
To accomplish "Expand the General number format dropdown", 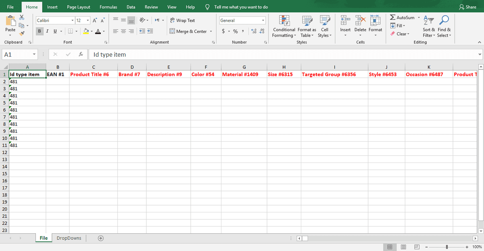I will [x=263, y=21].
